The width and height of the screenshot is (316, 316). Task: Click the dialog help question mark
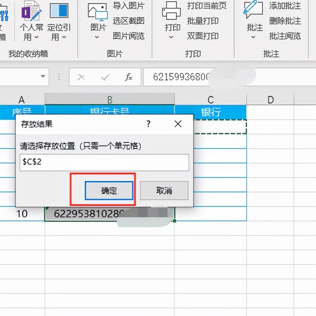[x=148, y=124]
